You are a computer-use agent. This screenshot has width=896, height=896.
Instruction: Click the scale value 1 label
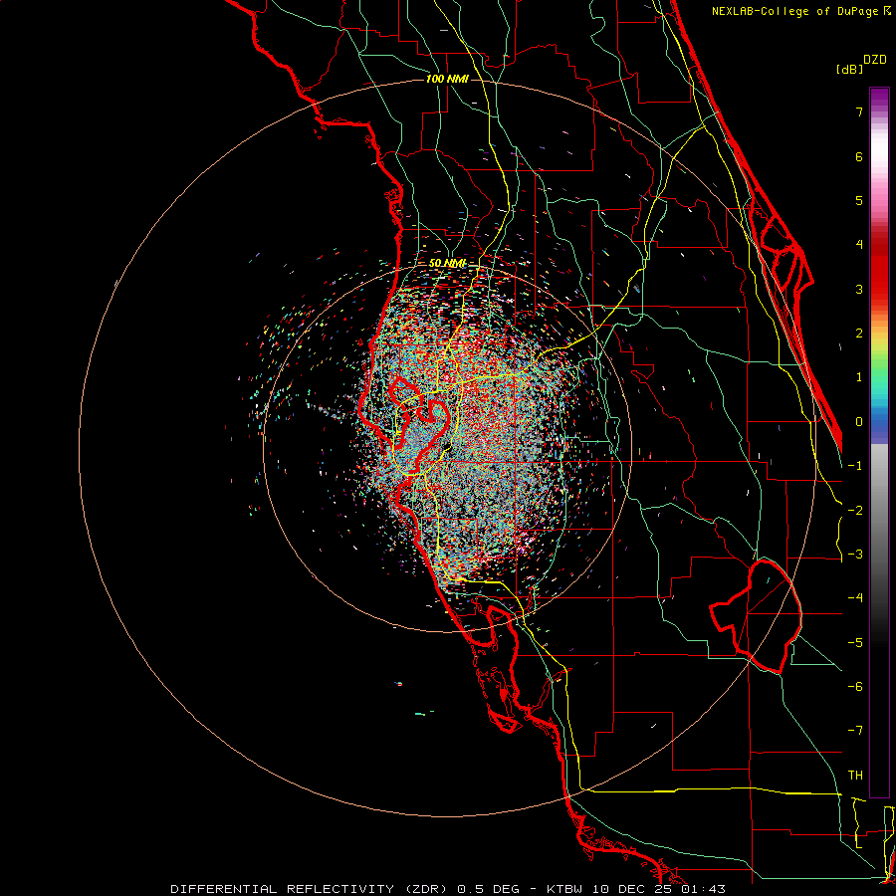point(859,377)
